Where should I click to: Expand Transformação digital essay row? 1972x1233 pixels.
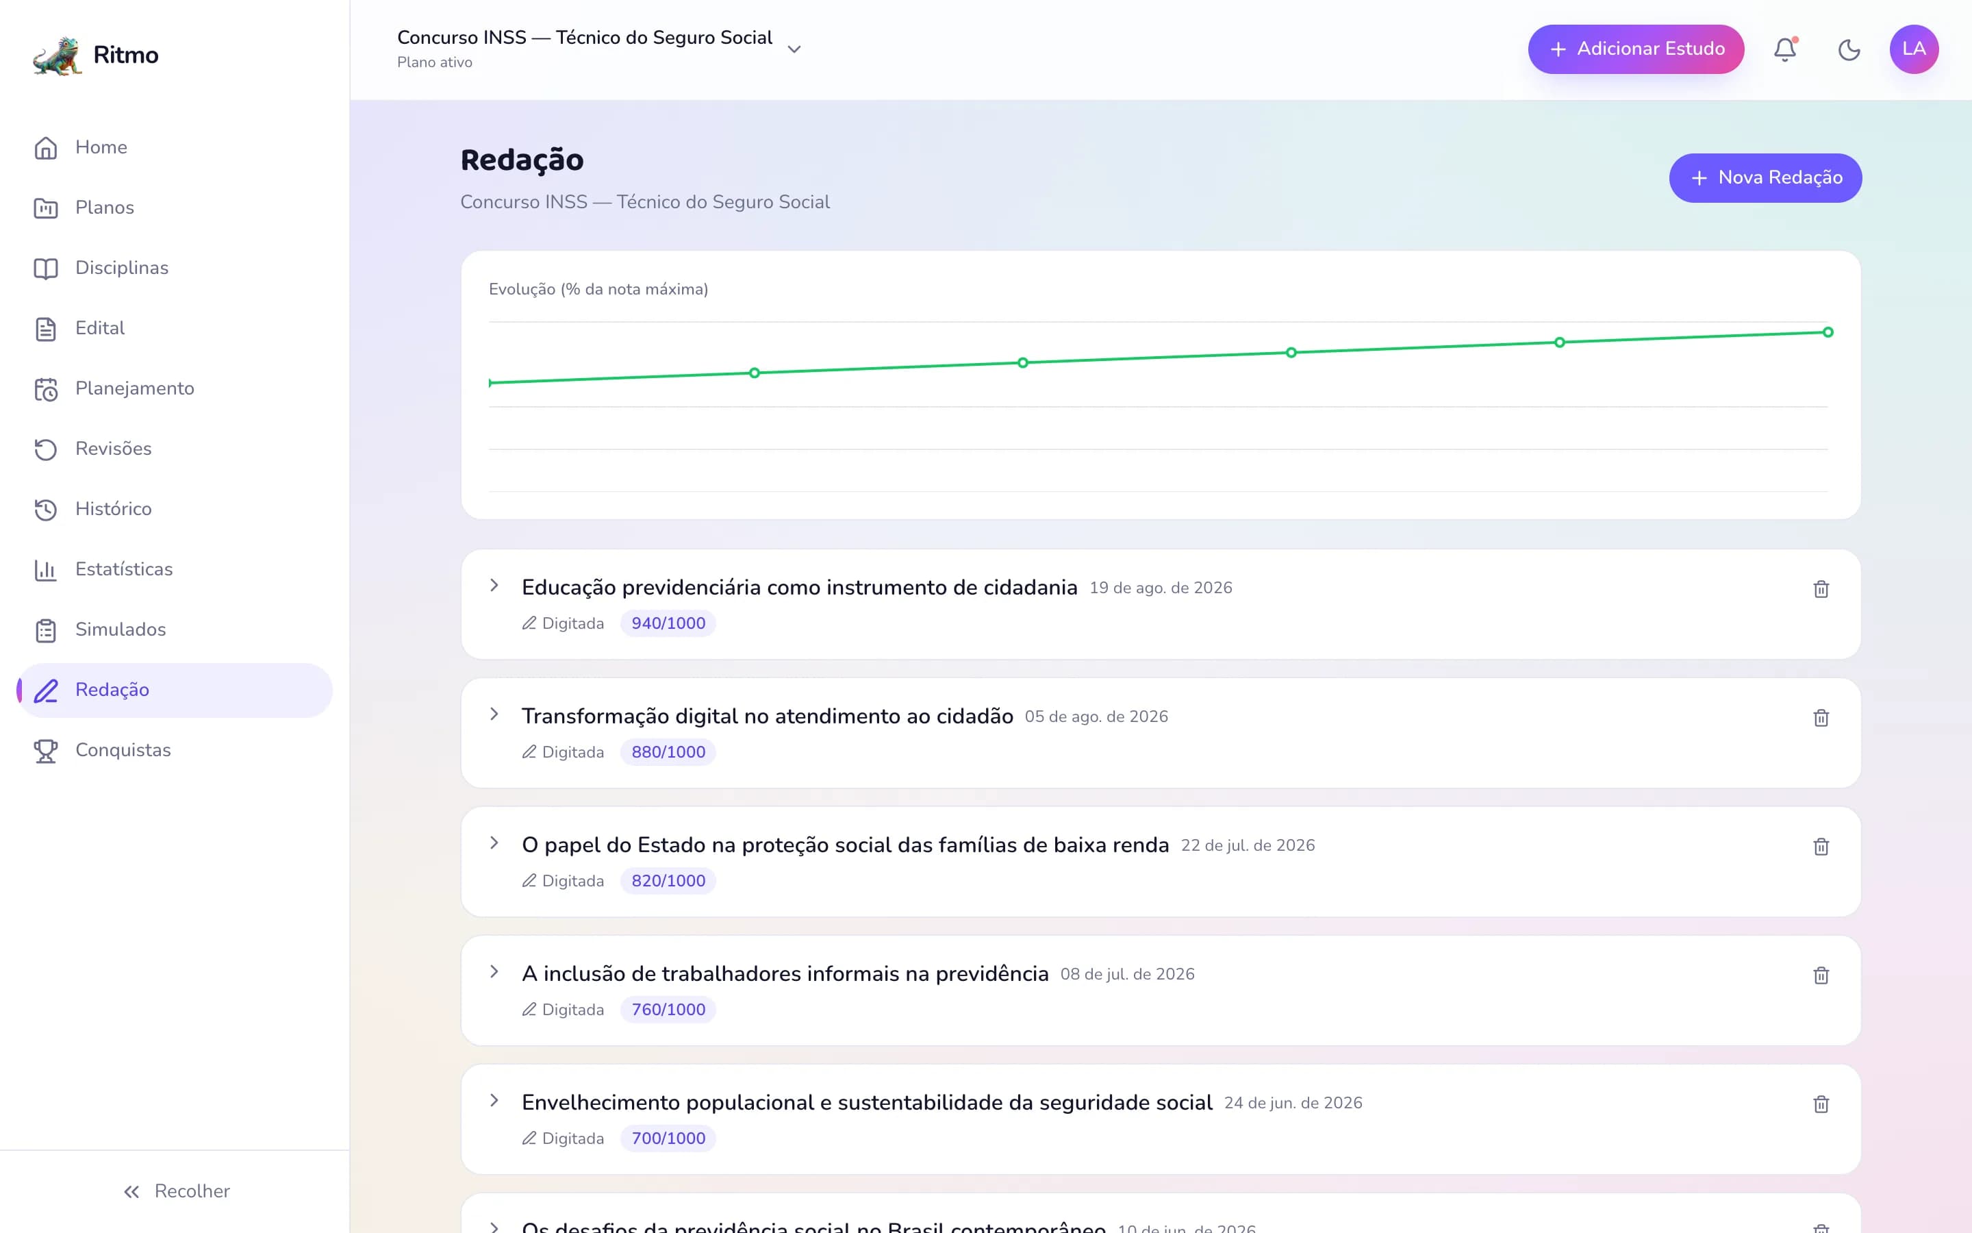coord(494,714)
